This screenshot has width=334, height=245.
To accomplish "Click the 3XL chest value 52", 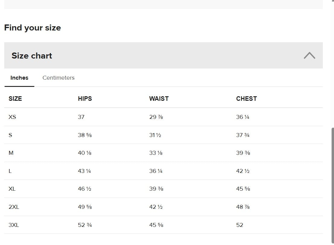I will [240, 225].
